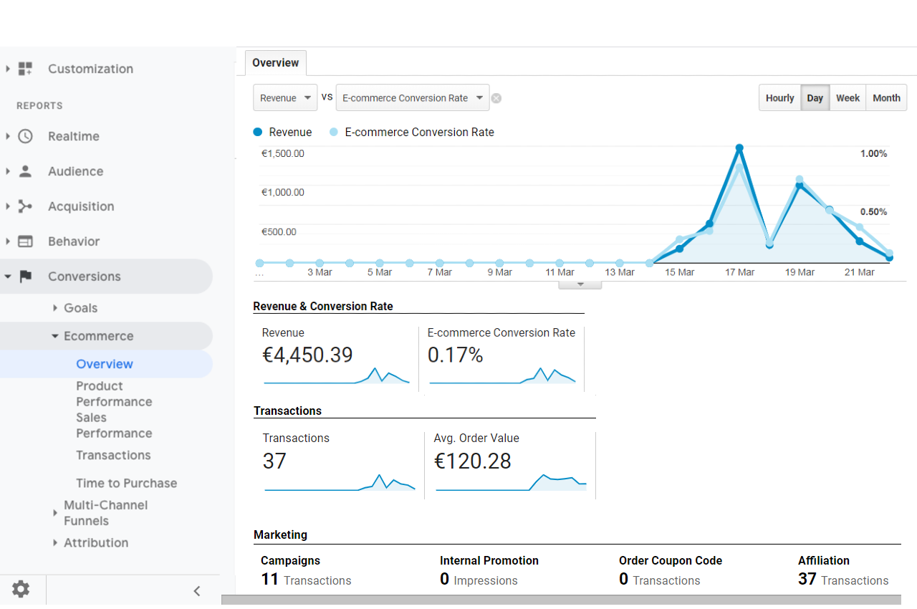The image size is (917, 609).
Task: Click the Customization dashboard icon
Action: 25,69
